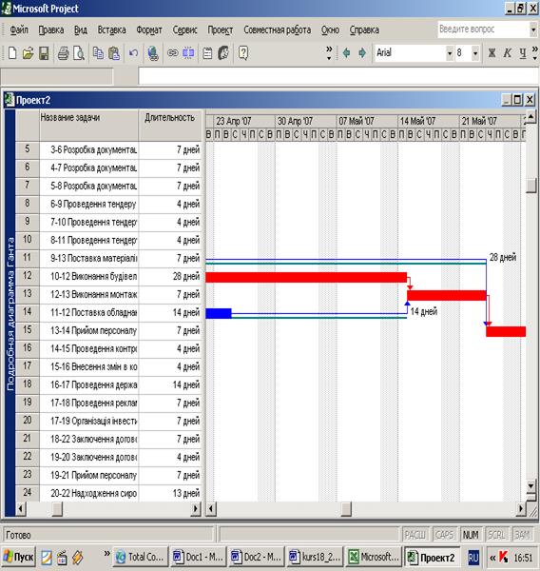Click the Gantt chart horizontal scrollbar thumb
This screenshot has width=540, height=571.
point(346,509)
